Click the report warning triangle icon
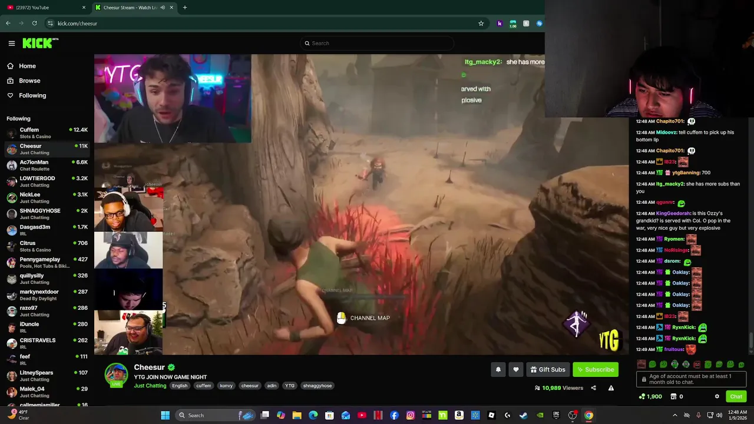 [x=611, y=388]
